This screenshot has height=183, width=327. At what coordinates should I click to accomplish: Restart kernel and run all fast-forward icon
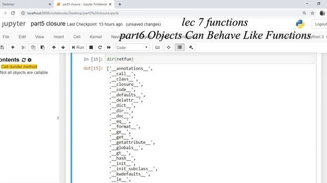click(x=109, y=47)
